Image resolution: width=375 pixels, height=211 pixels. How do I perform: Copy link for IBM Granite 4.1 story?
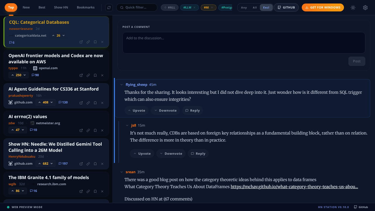tap(88, 191)
